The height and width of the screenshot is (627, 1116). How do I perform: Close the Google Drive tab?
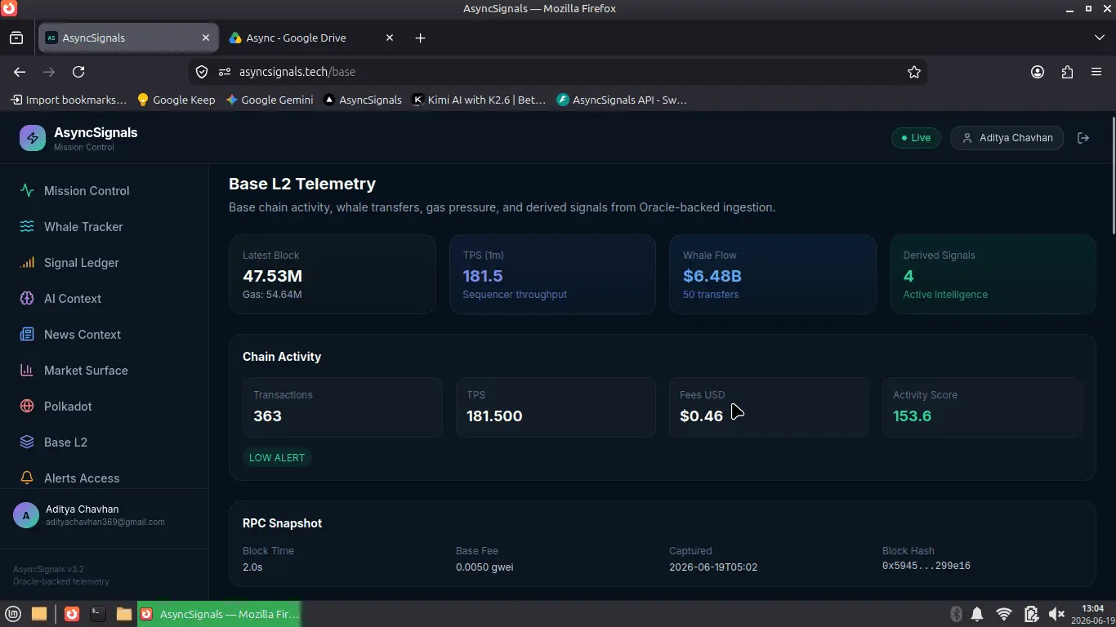point(390,38)
